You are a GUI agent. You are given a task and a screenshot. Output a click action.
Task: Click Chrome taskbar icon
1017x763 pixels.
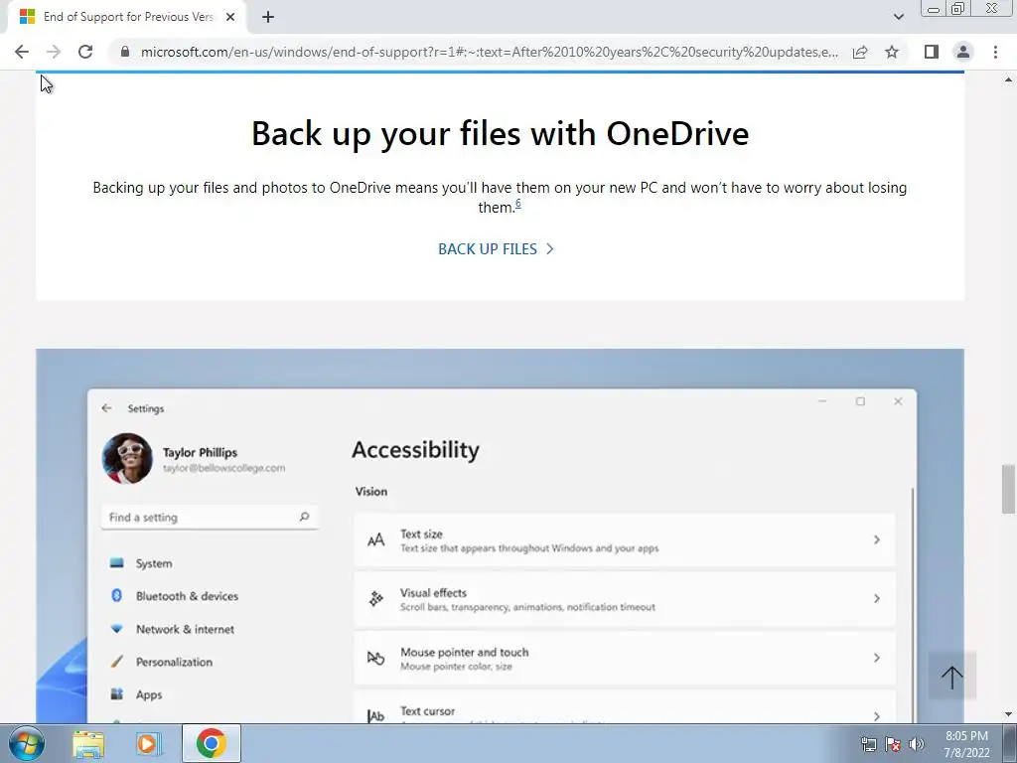(x=212, y=743)
